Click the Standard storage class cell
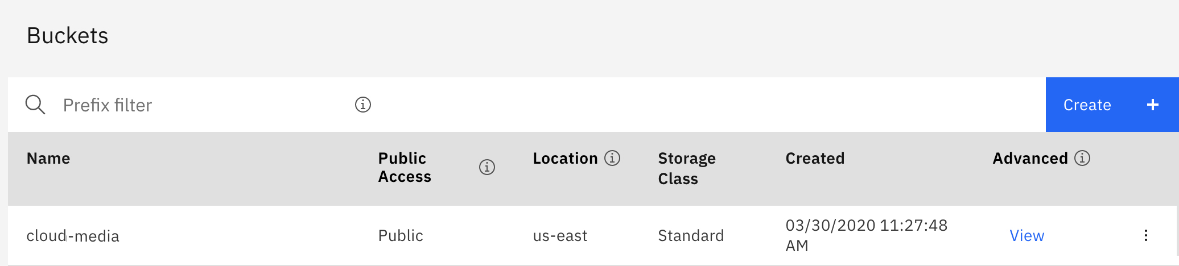The image size is (1179, 266). (x=691, y=235)
